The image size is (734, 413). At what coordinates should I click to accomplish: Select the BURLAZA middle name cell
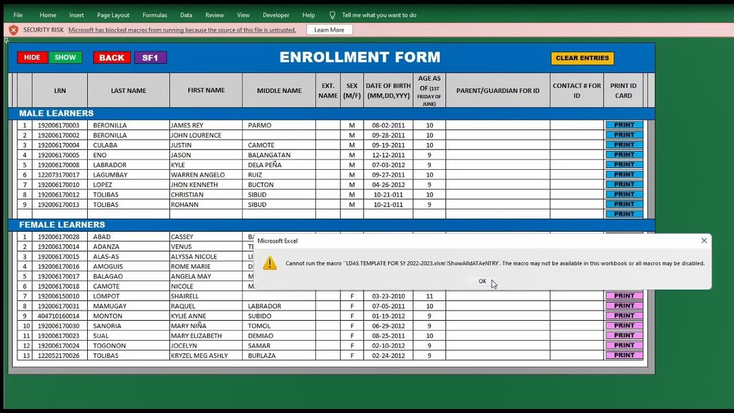[x=279, y=356]
